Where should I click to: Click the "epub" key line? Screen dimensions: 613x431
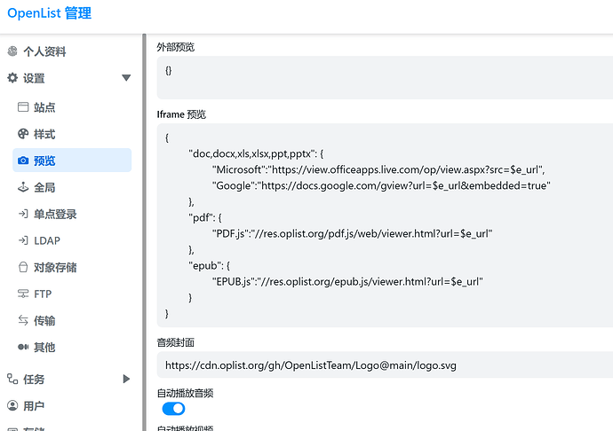(209, 265)
